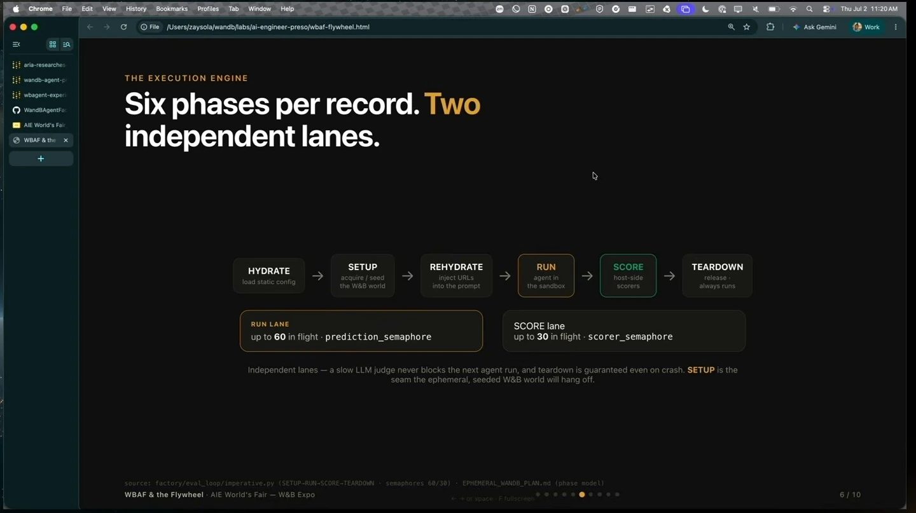Click the muted volume icon in menu bar
Screen dimensions: 916x513
pos(756,10)
